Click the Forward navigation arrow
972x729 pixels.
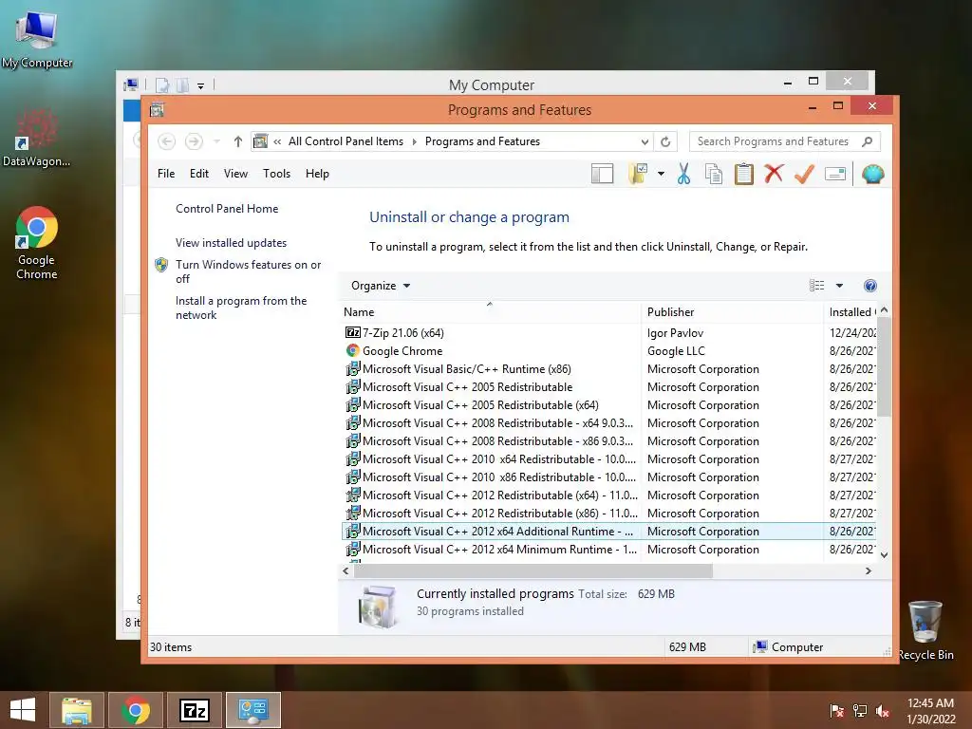pyautogui.click(x=194, y=141)
